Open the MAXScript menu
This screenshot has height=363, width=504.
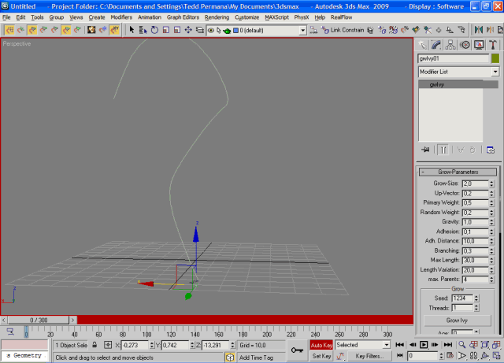(276, 17)
